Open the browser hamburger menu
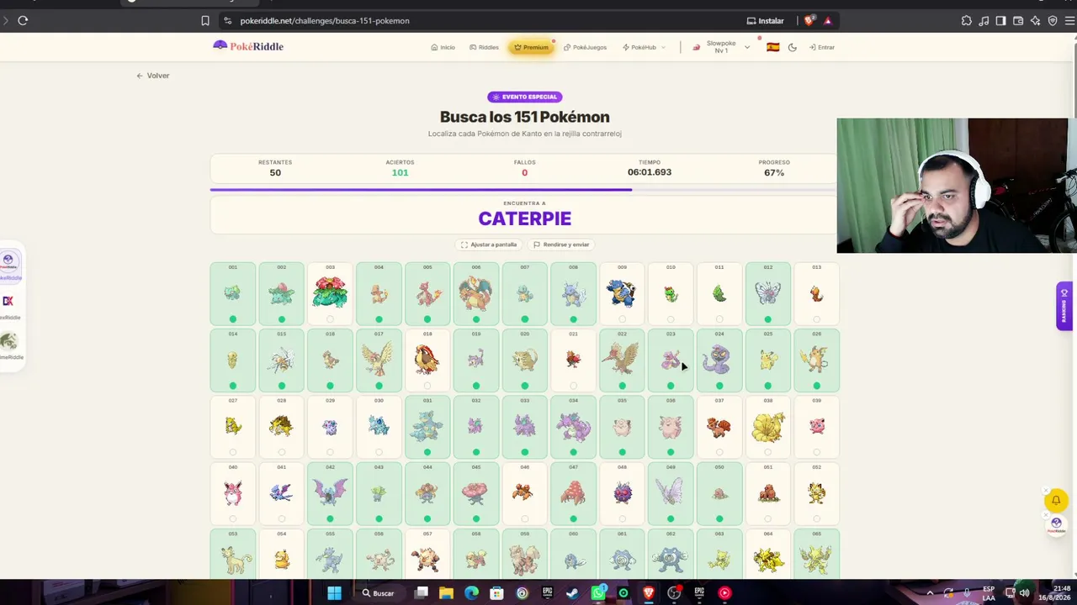1077x605 pixels. click(x=1069, y=20)
